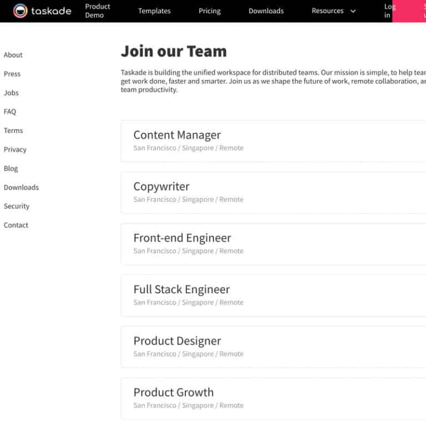426x426 pixels.
Task: Open the Pricing menu item
Action: click(210, 11)
